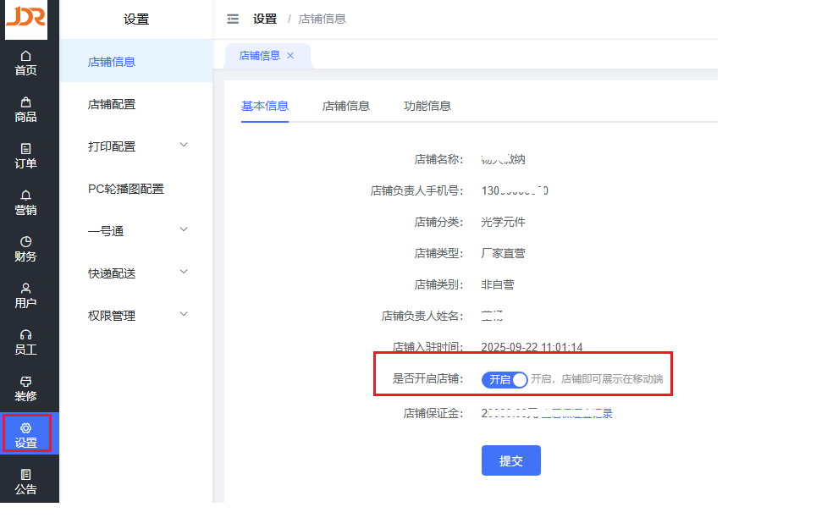Viewport: 816px width, 518px height.
Task: Open the 装修 decoration sidebar item
Action: click(x=25, y=388)
